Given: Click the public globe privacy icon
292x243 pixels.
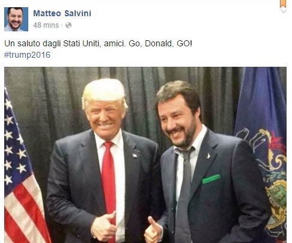Looking at the screenshot, I should point(68,25).
